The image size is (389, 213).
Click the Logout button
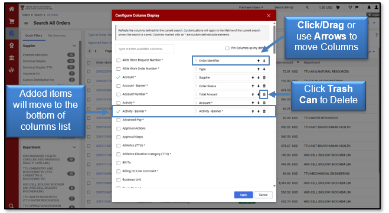click(x=374, y=15)
